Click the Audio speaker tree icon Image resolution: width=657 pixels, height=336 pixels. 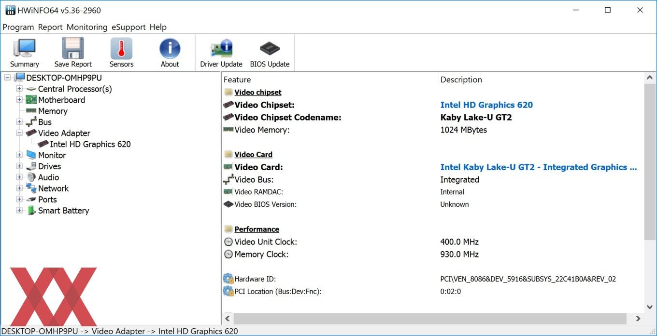tap(31, 177)
